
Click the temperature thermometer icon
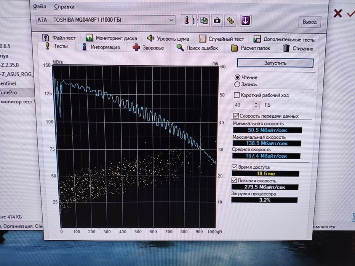[186, 21]
